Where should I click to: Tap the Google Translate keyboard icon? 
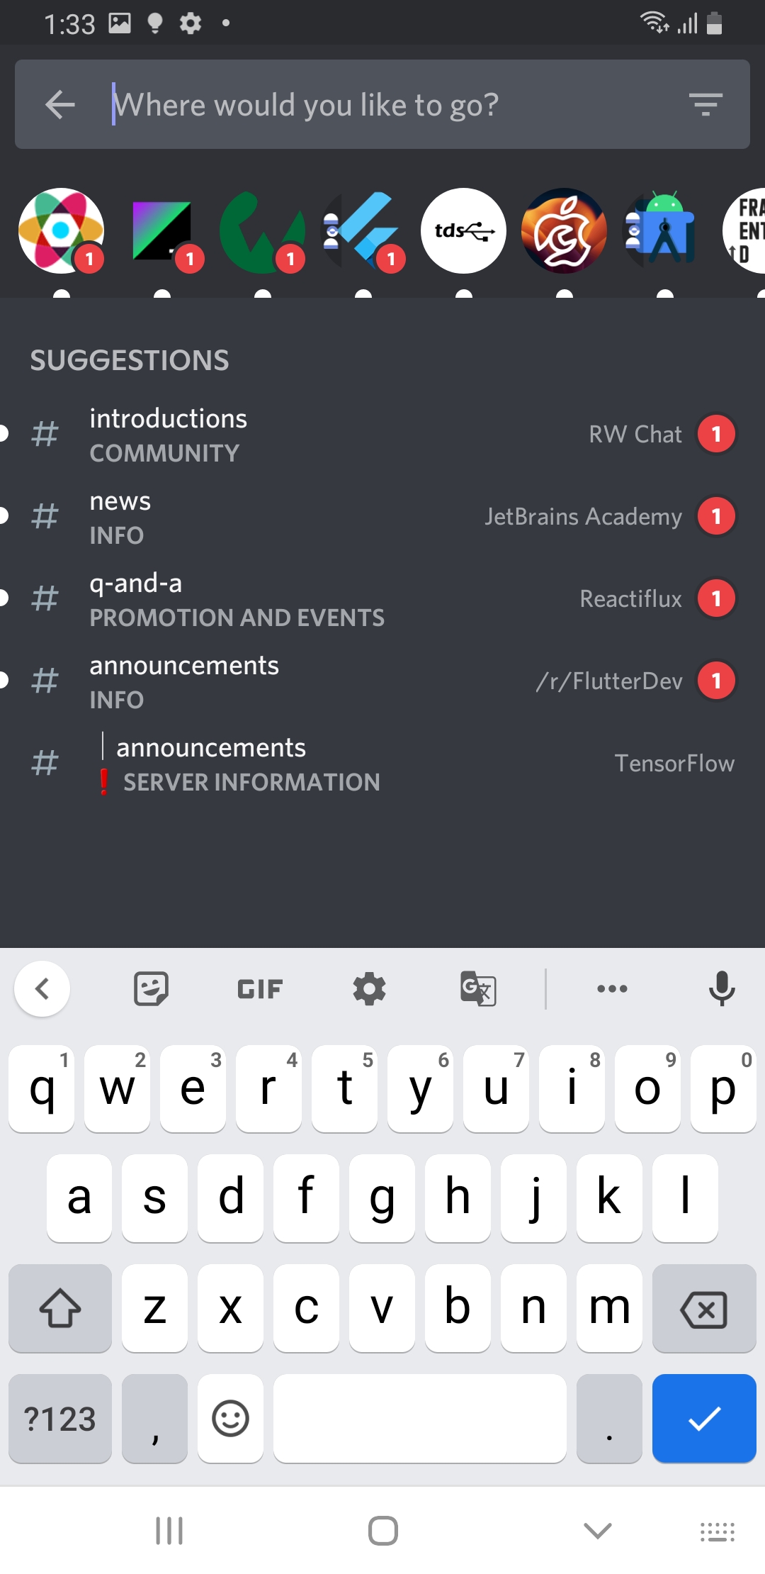point(476,988)
